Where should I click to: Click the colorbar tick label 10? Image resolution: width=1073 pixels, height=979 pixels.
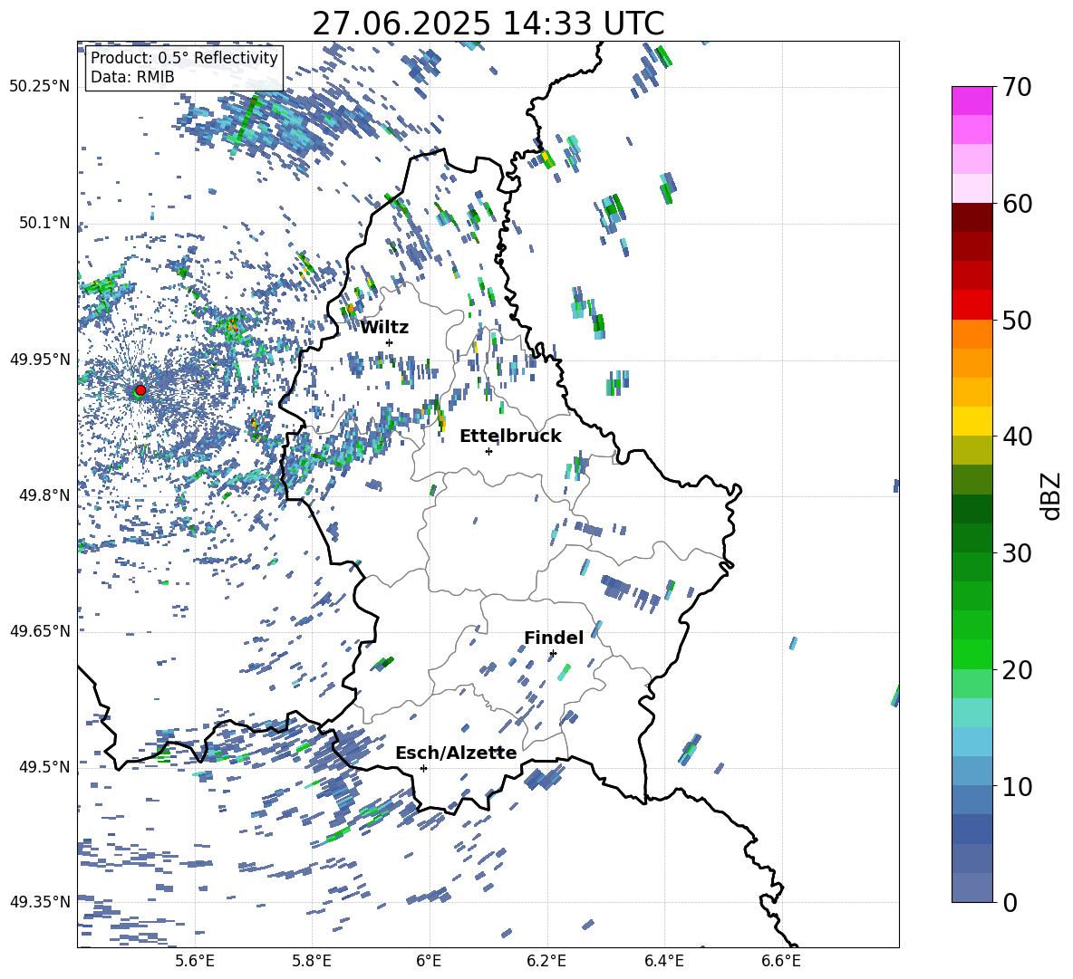(x=1017, y=786)
